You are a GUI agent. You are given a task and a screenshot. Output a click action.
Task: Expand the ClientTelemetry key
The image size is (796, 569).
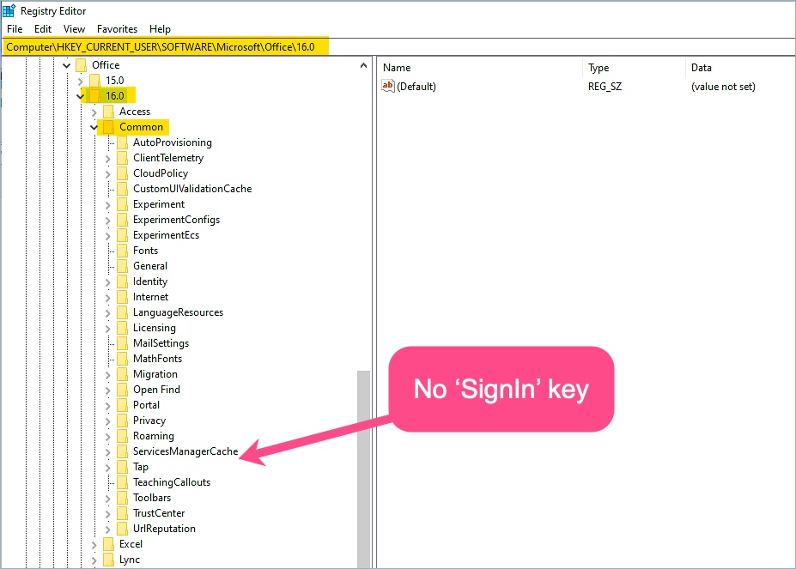(107, 159)
